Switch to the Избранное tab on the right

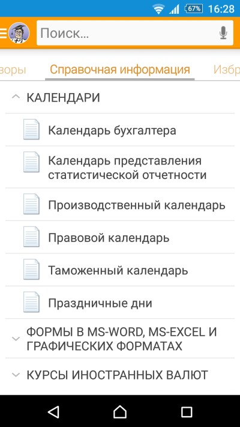[226, 70]
